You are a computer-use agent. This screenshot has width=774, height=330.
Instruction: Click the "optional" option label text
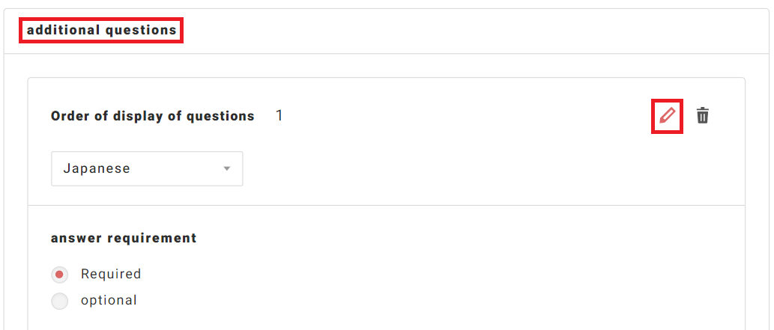click(109, 301)
